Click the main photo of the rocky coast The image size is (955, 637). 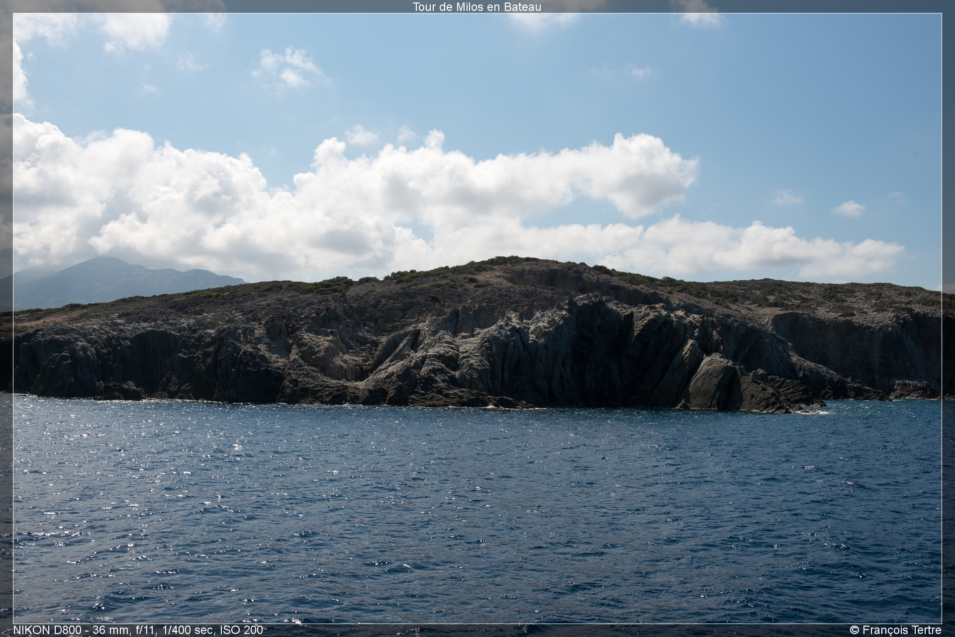pyautogui.click(x=477, y=318)
